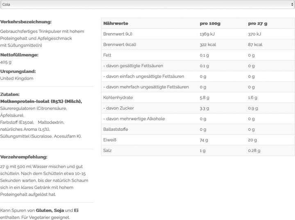The image size is (295, 220).
Task: Click the arrow on the Cola select box
Action: 290,4
